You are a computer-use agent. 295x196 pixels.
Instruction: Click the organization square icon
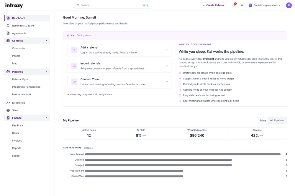[x=250, y=5]
